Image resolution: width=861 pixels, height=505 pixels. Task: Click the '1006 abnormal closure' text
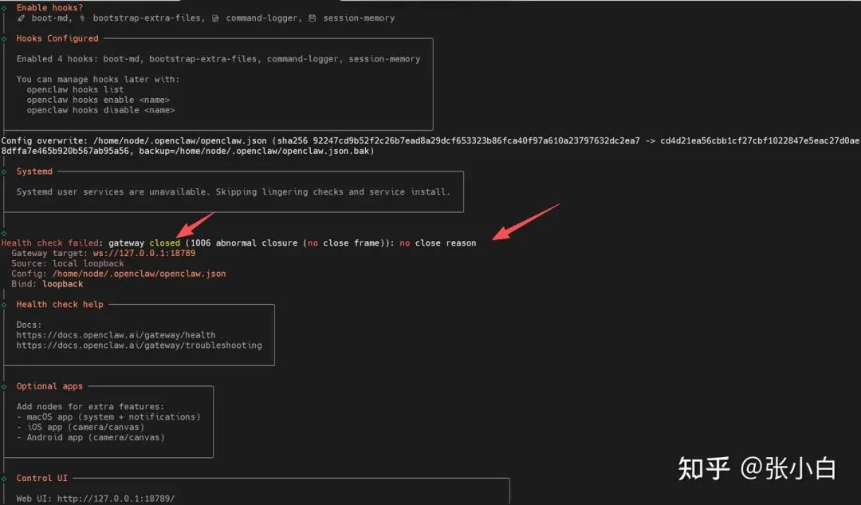point(244,243)
